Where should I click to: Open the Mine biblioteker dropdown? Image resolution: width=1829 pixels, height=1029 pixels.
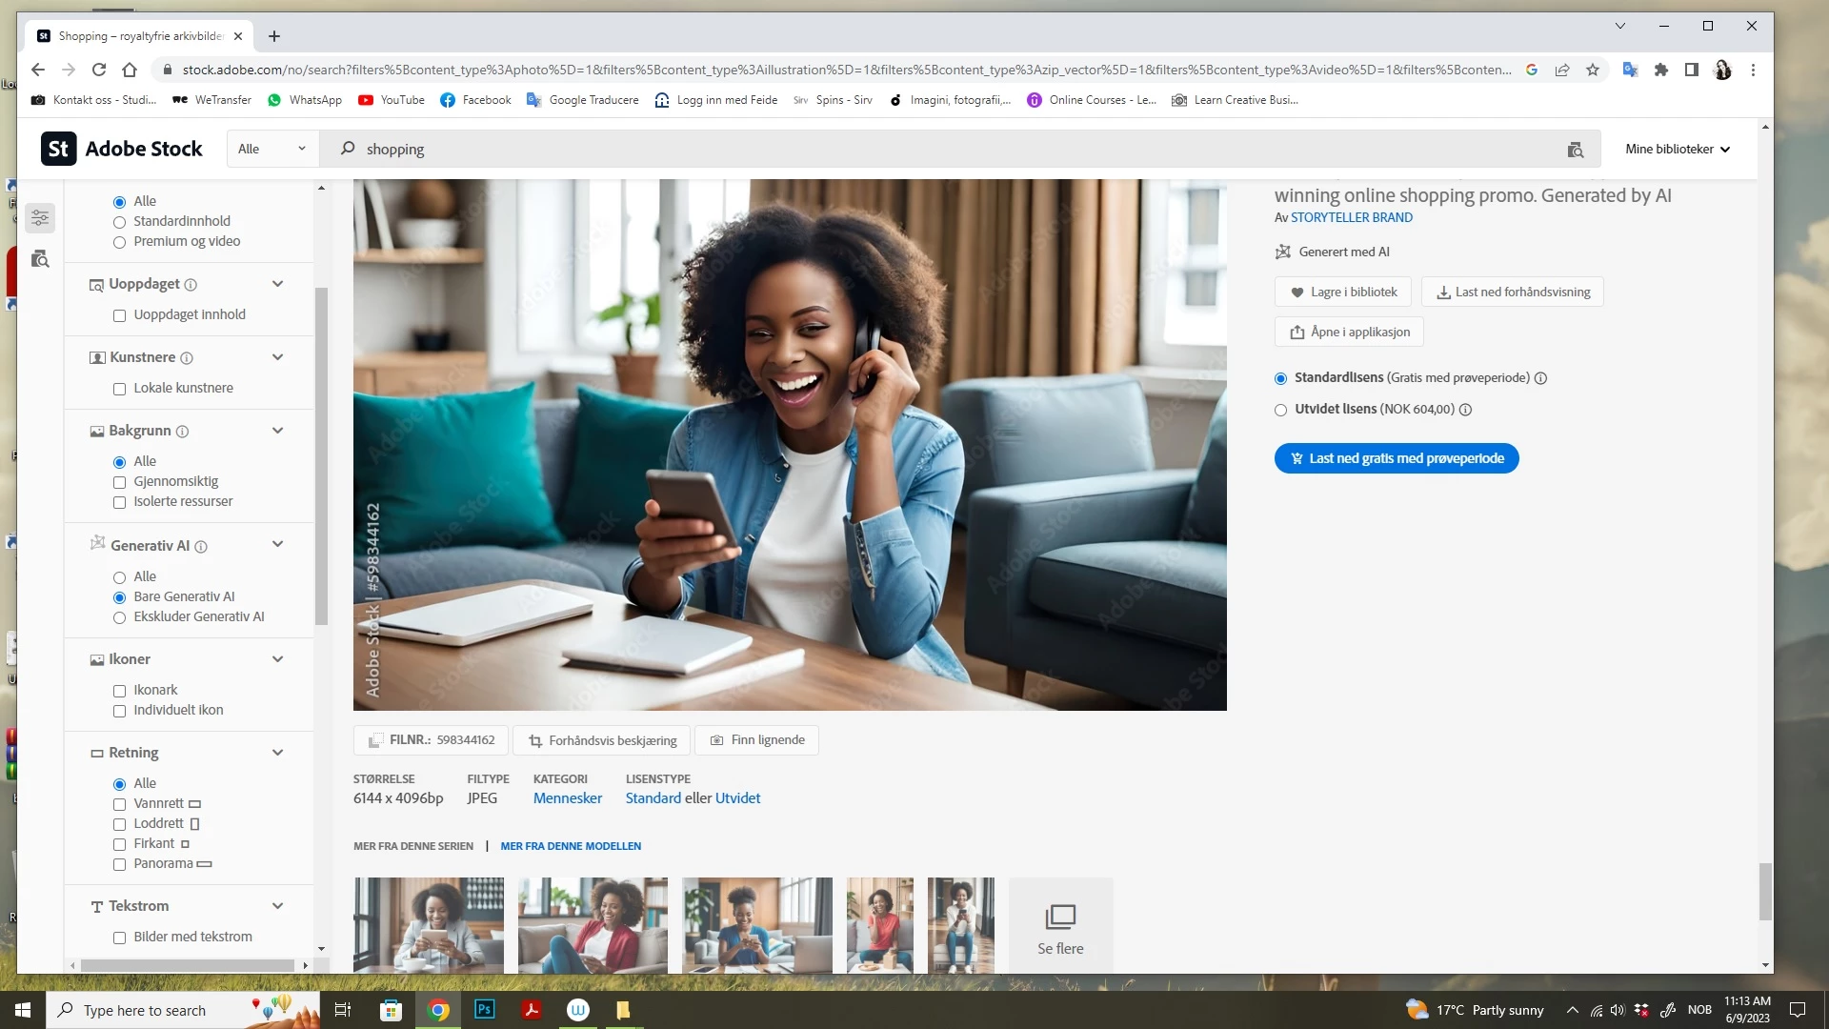[x=1677, y=149]
